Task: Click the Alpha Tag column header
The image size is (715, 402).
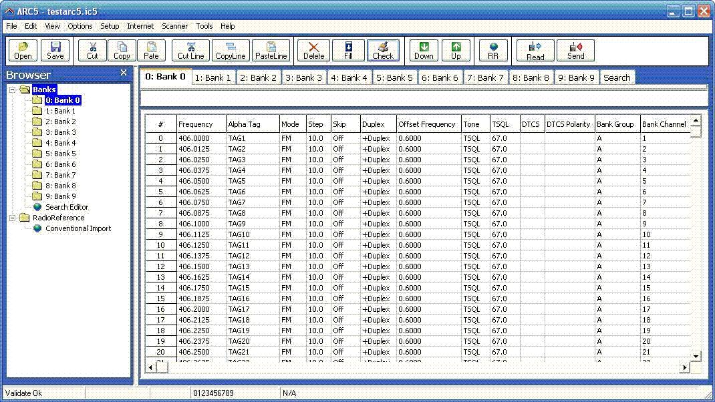Action: (x=253, y=124)
